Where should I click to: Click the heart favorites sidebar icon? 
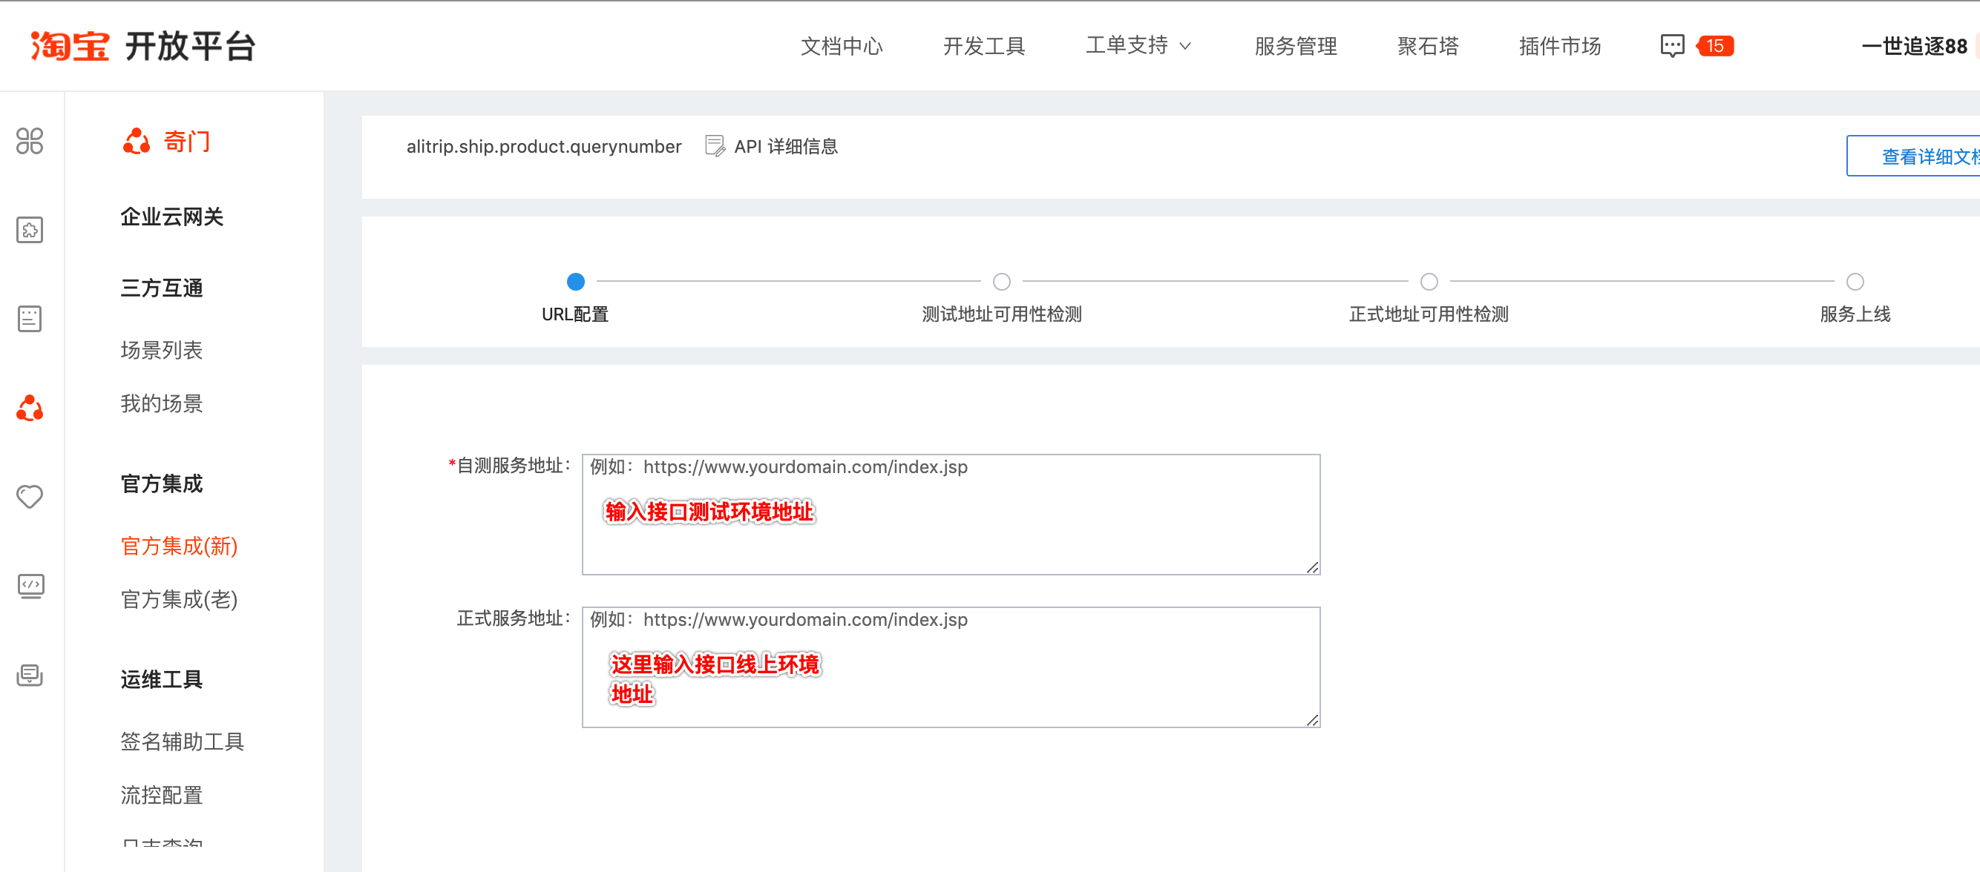tap(30, 496)
